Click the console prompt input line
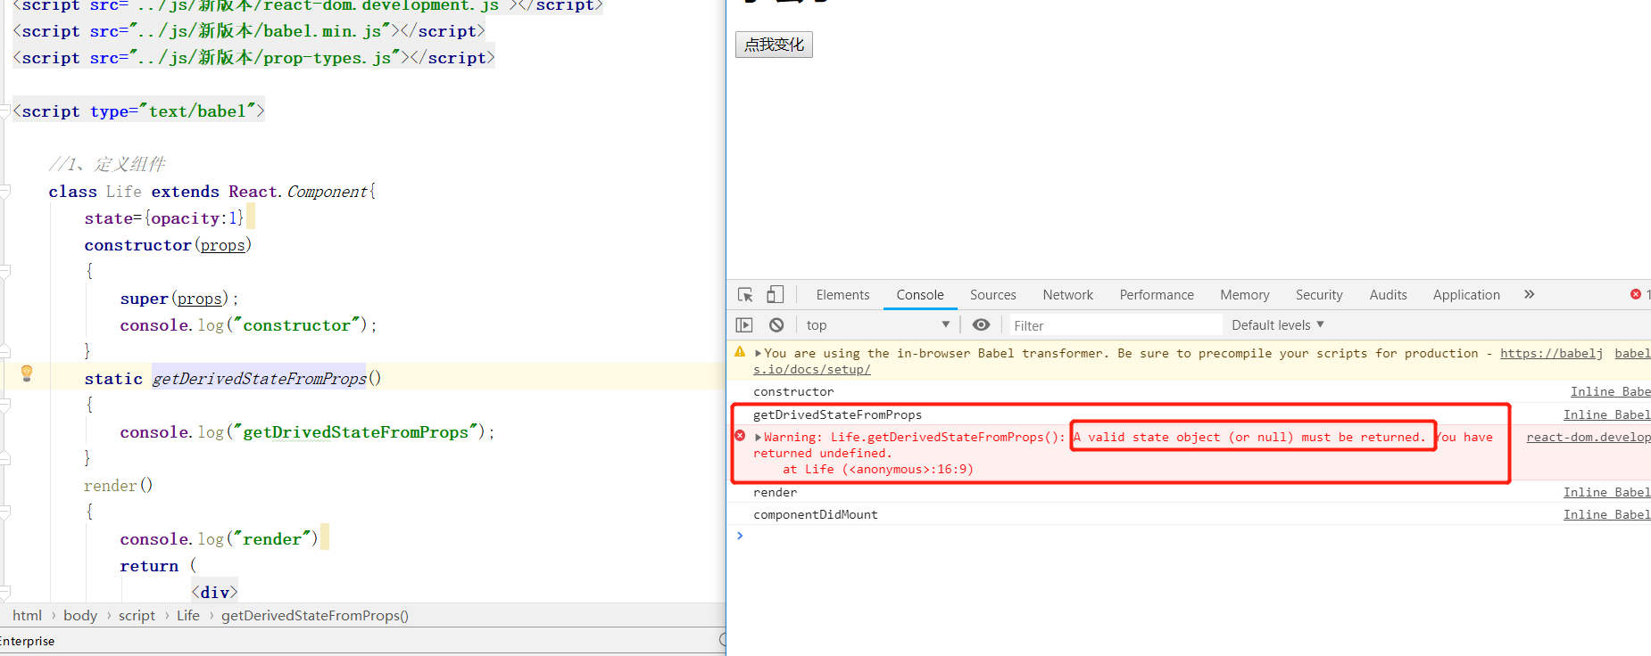Viewport: 1651px width, 656px height. (x=1196, y=536)
